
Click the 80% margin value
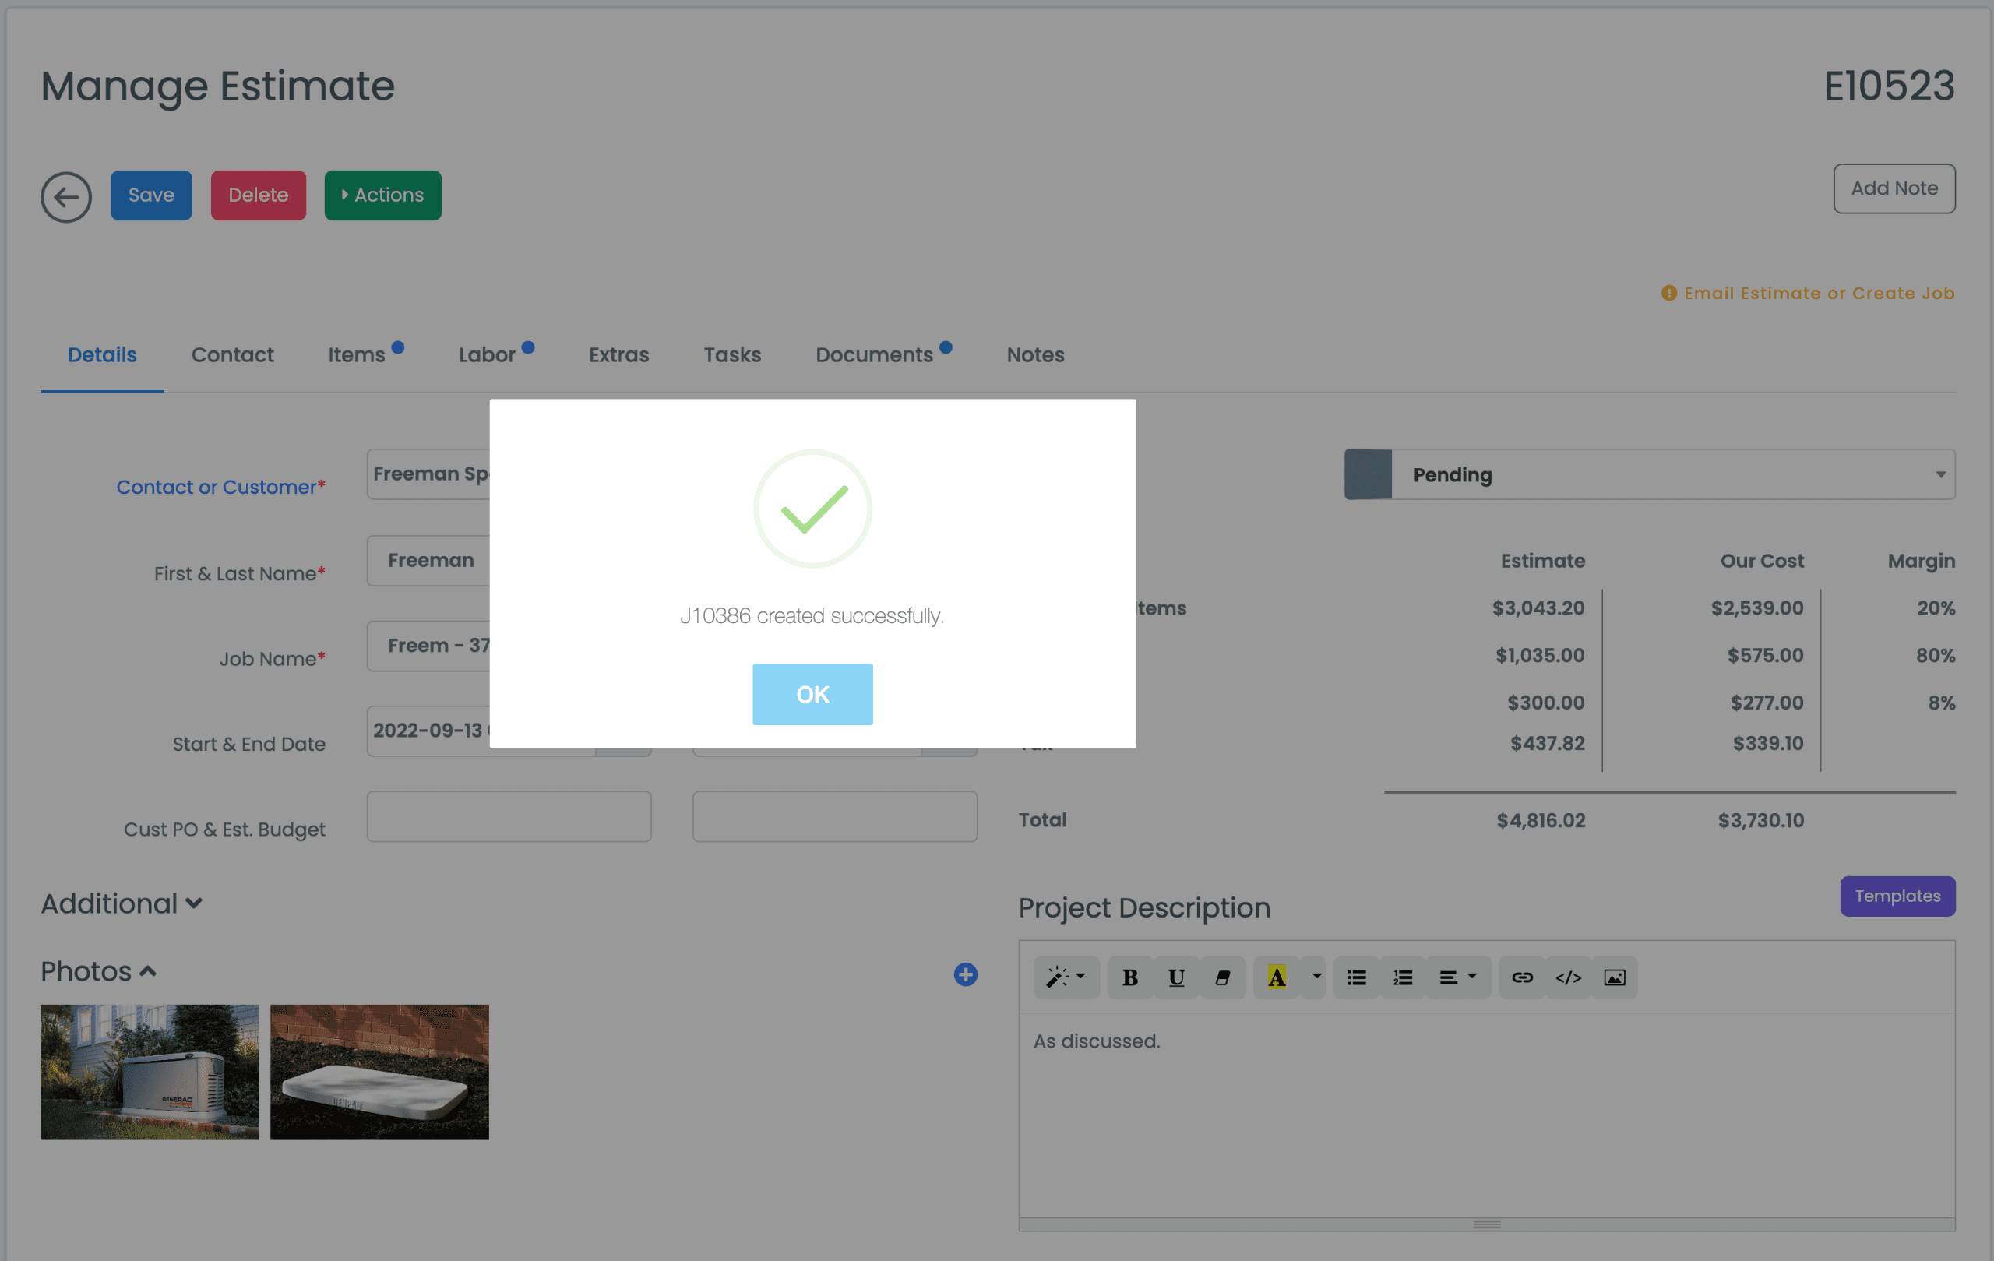click(1936, 655)
